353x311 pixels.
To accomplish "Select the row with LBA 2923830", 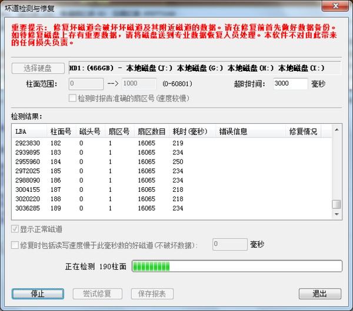I will (172, 143).
